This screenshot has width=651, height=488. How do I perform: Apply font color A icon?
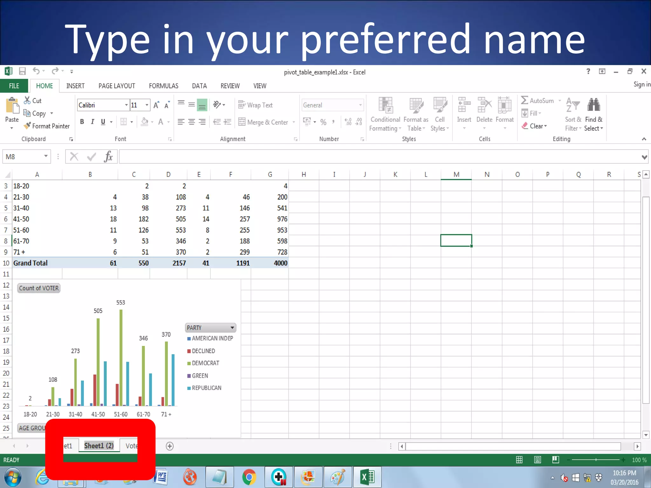161,122
